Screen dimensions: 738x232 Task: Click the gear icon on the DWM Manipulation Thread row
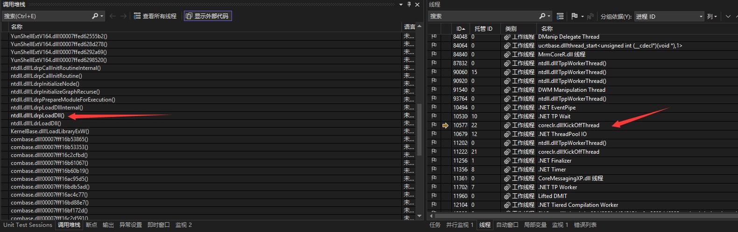pos(507,90)
